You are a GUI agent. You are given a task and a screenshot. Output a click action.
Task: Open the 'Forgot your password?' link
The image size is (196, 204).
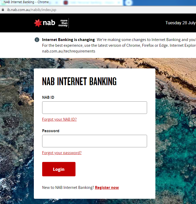click(62, 153)
